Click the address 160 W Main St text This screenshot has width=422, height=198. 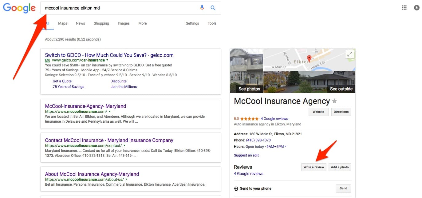(275, 134)
